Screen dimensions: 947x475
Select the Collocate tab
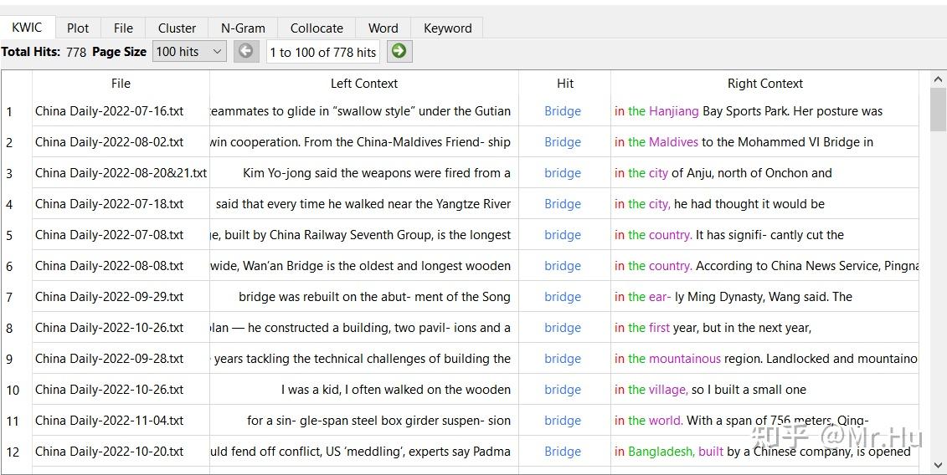coord(317,28)
